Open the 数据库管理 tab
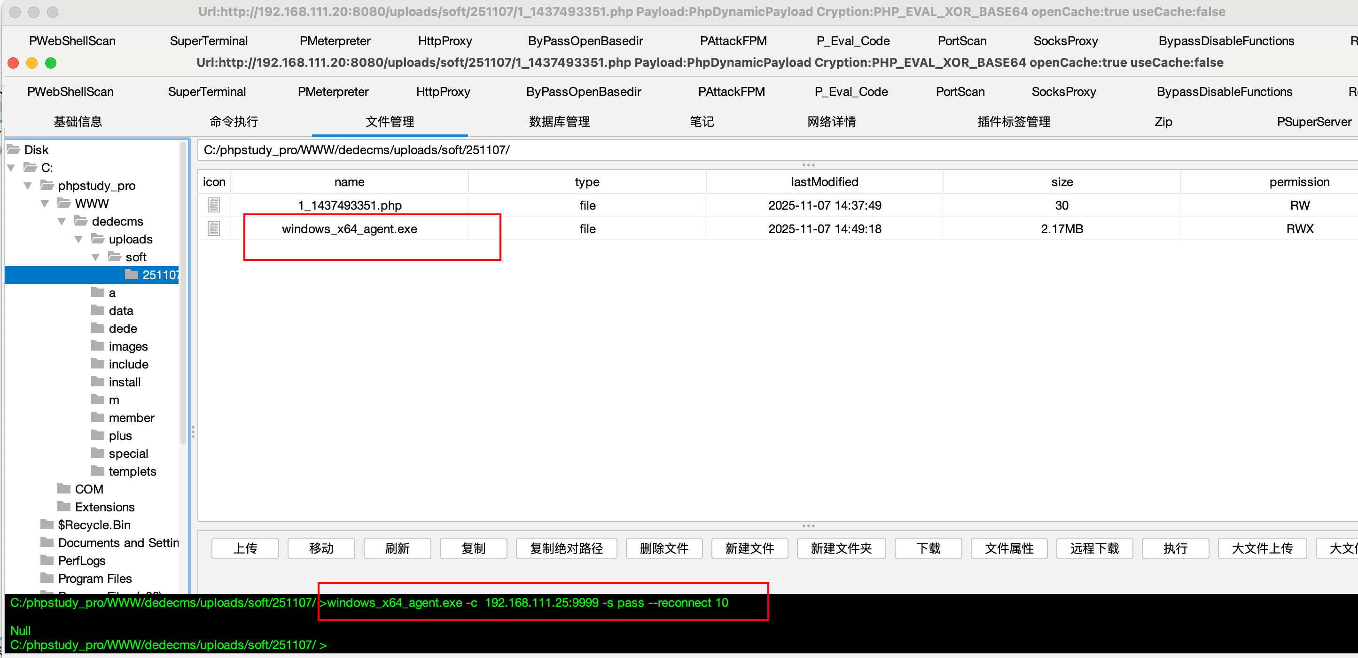 pos(559,122)
